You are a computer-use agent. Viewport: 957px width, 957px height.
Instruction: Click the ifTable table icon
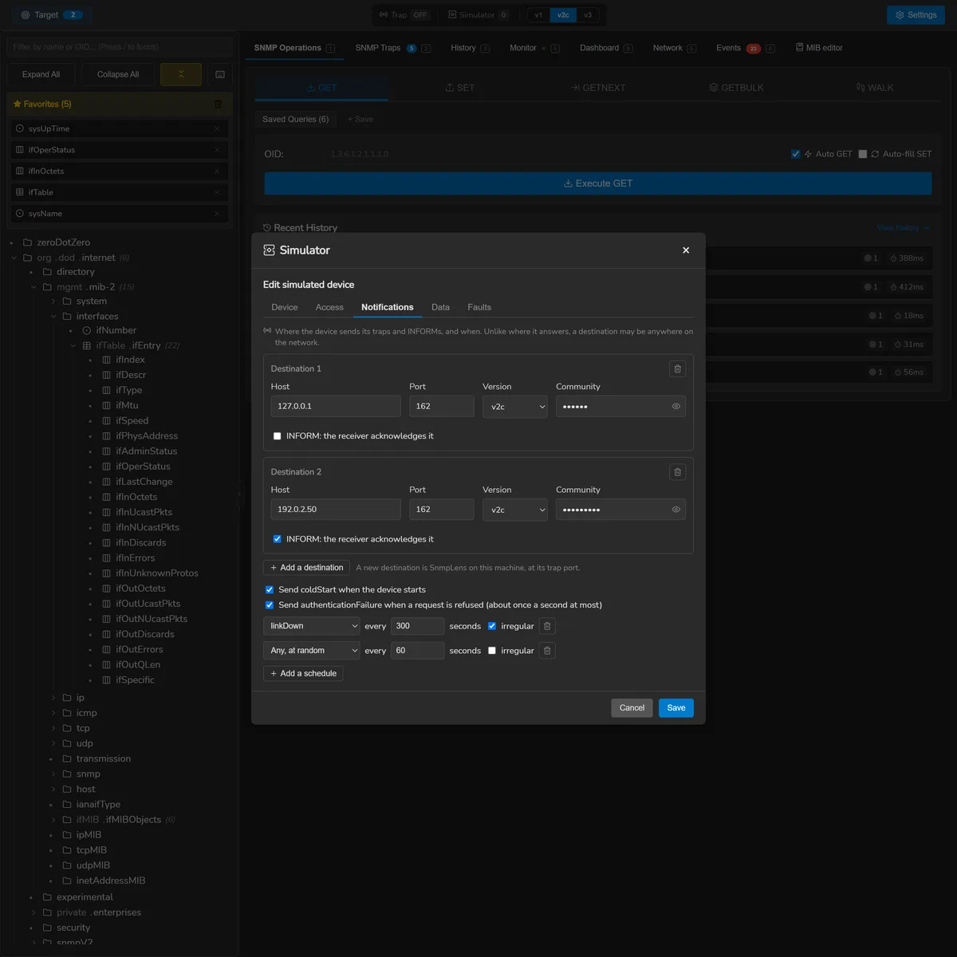click(87, 345)
